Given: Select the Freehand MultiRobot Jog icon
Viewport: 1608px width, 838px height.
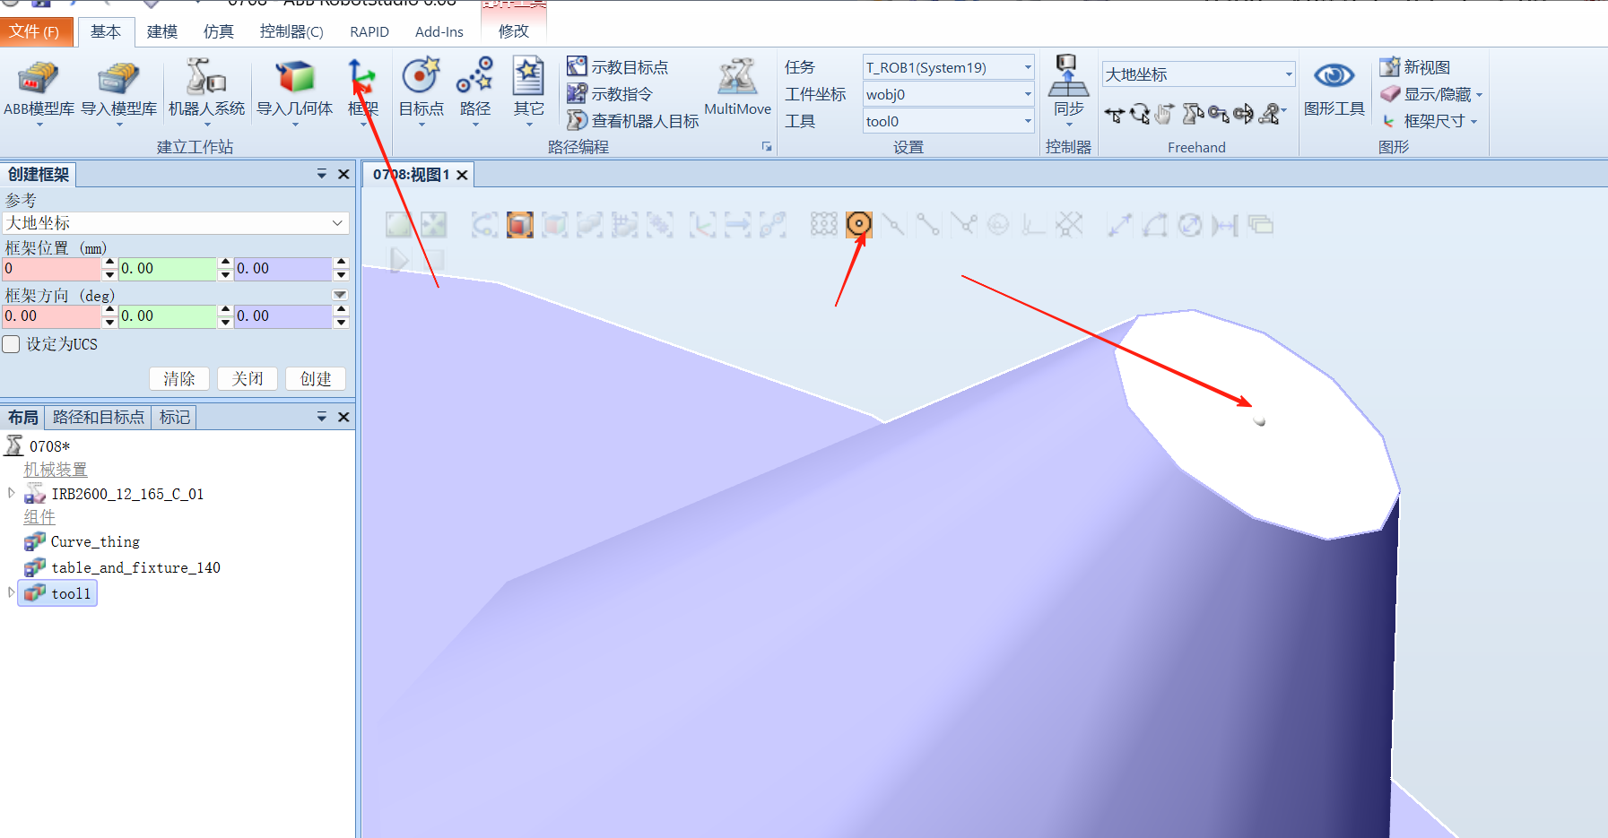Looking at the screenshot, I should click(1271, 114).
